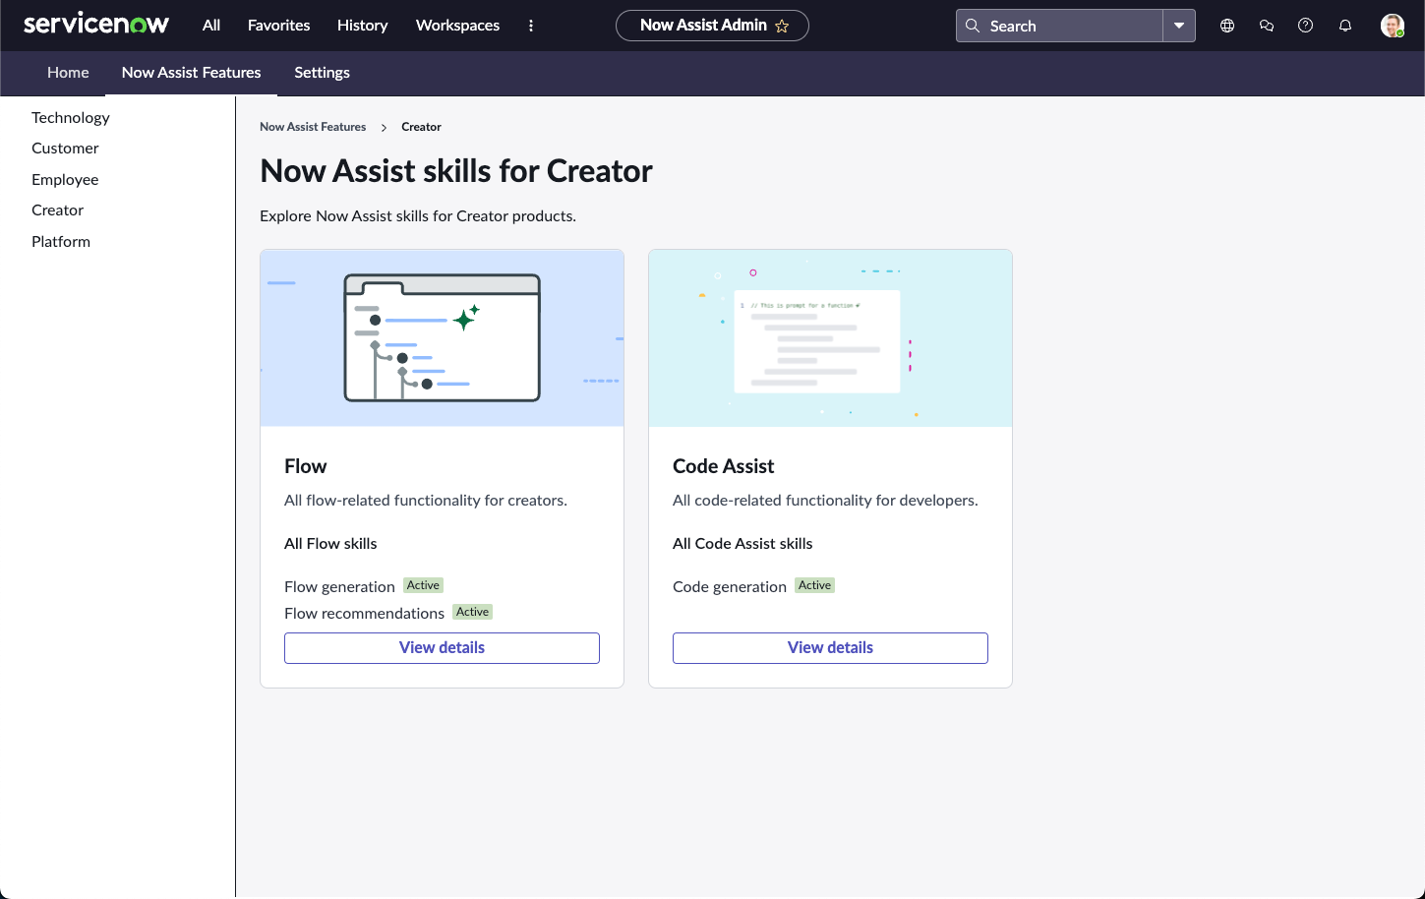The image size is (1425, 899).
Task: Select Employee in the sidebar
Action: click(65, 180)
